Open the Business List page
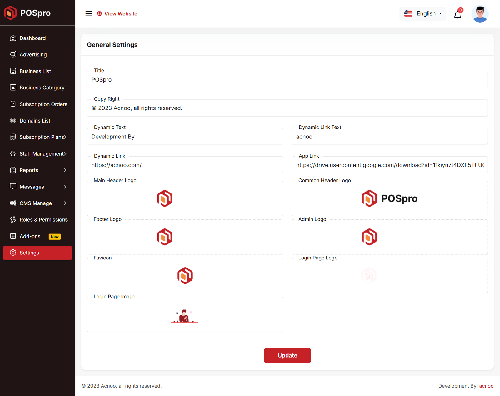The height and width of the screenshot is (396, 500). click(35, 71)
